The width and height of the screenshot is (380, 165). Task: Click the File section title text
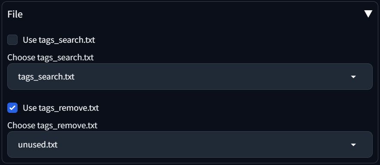click(15, 14)
